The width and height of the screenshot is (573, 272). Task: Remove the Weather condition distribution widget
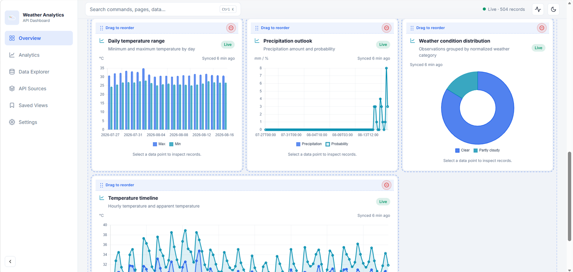(x=542, y=28)
